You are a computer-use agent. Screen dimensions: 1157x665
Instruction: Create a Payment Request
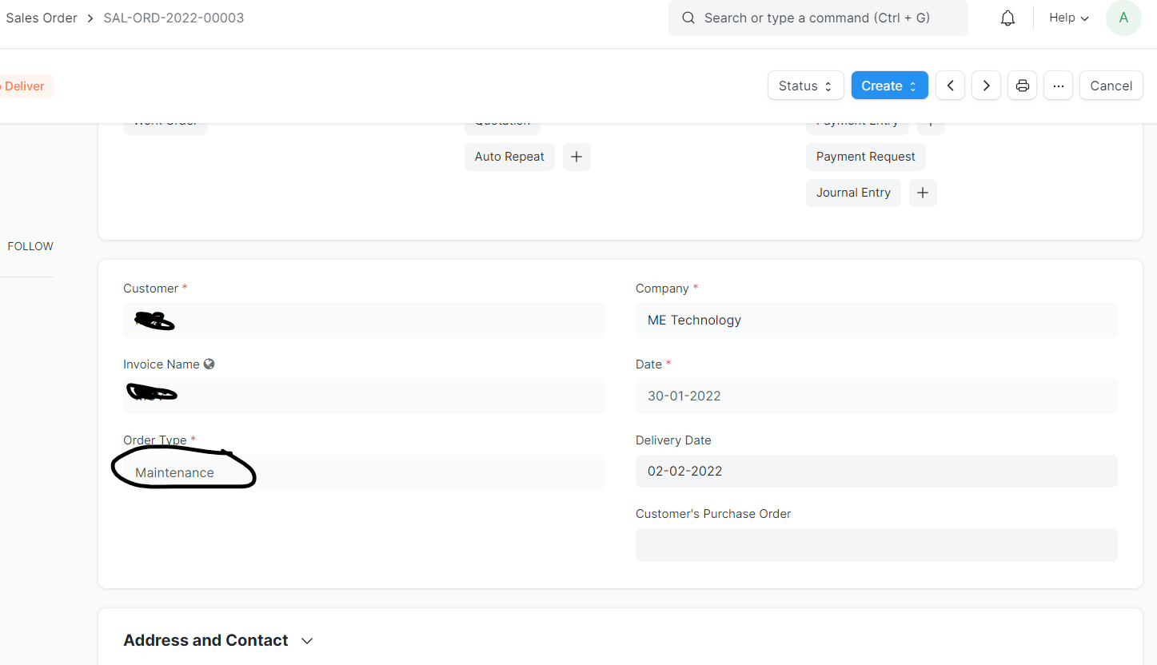click(865, 157)
